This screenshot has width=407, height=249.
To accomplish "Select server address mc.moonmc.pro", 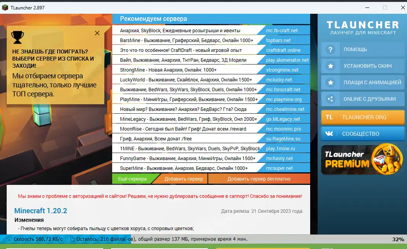I will [283, 129].
